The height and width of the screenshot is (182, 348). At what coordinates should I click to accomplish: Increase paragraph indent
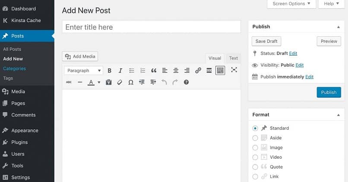click(x=153, y=82)
